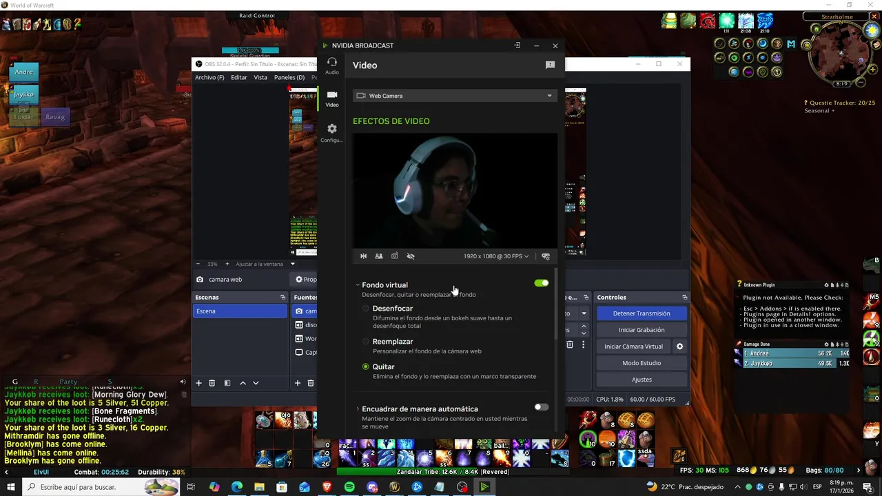Select the Escena item in OBS Escenas list

(240, 311)
